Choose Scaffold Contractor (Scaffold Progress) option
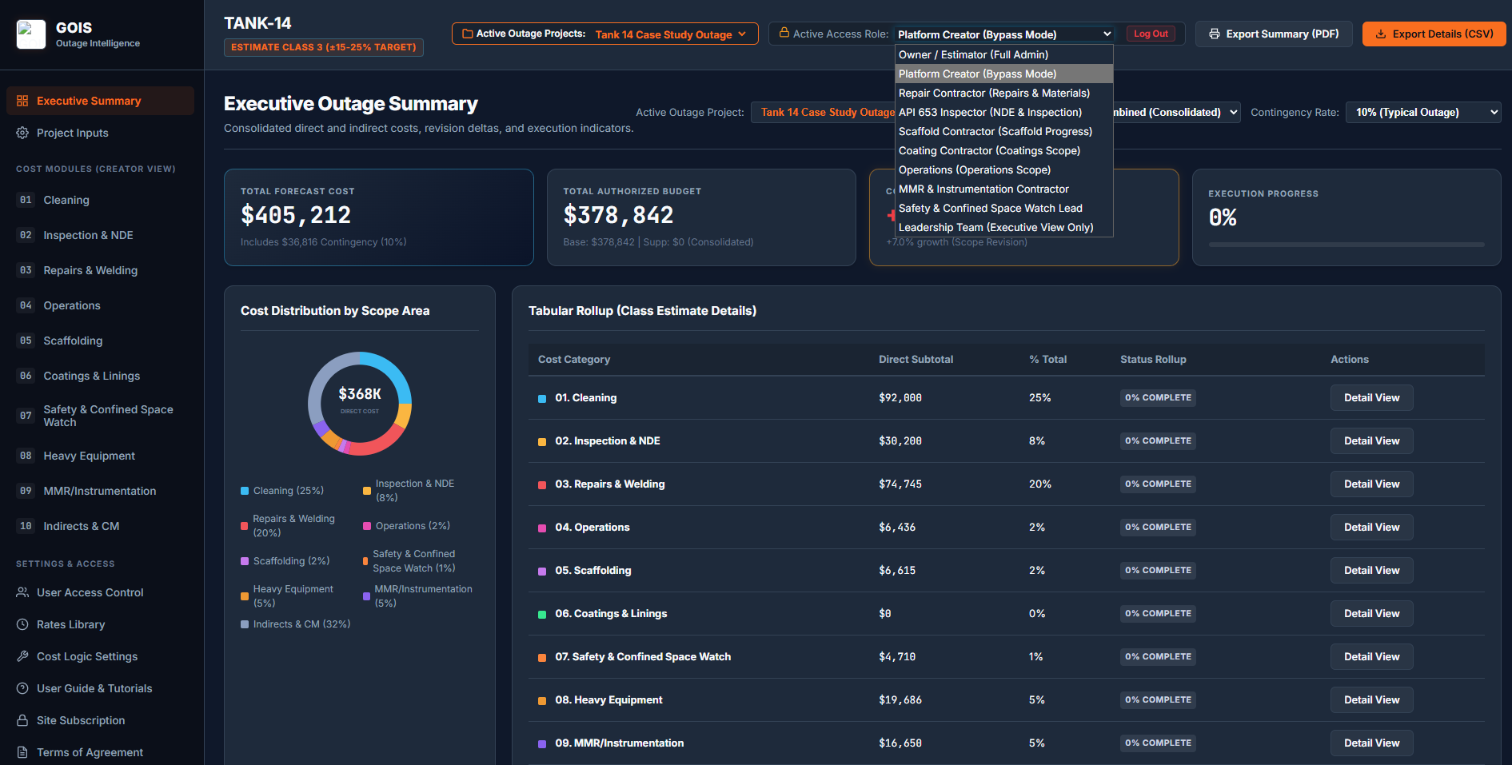 (x=1003, y=131)
